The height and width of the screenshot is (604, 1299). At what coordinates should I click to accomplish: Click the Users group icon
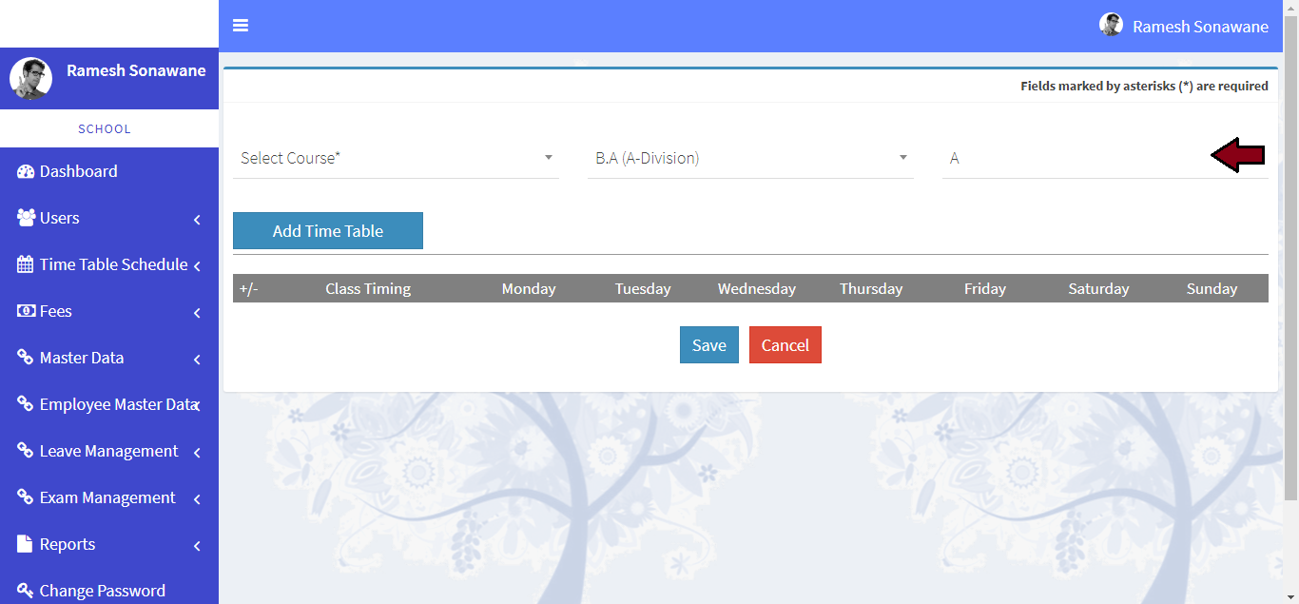point(26,218)
